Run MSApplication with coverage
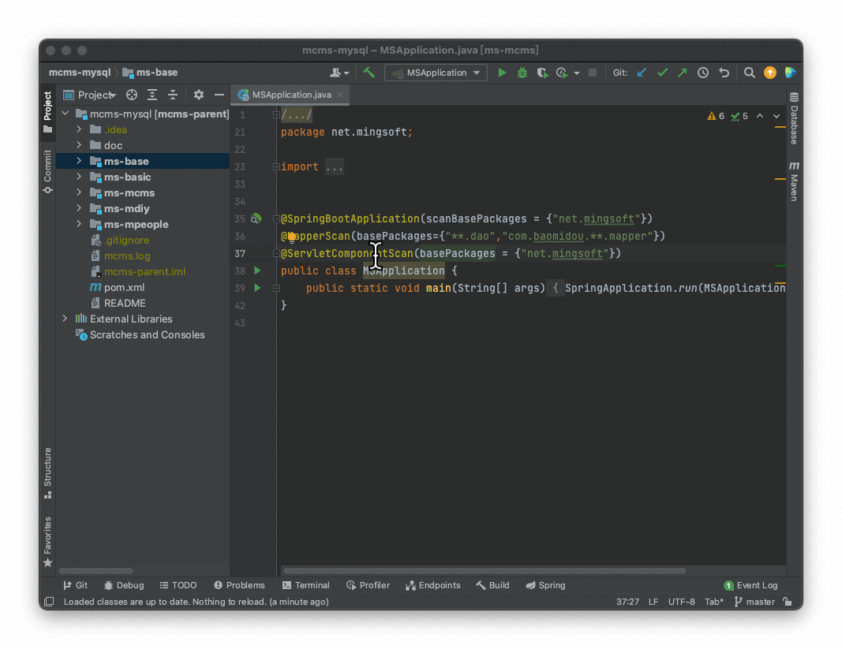Screen dimensions: 842x649 (x=542, y=73)
